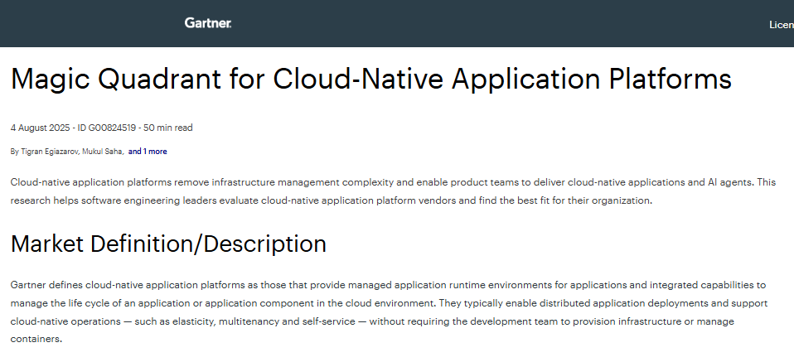The image size is (794, 362).
Task: Click the Market Definition/Description heading
Action: coord(168,244)
